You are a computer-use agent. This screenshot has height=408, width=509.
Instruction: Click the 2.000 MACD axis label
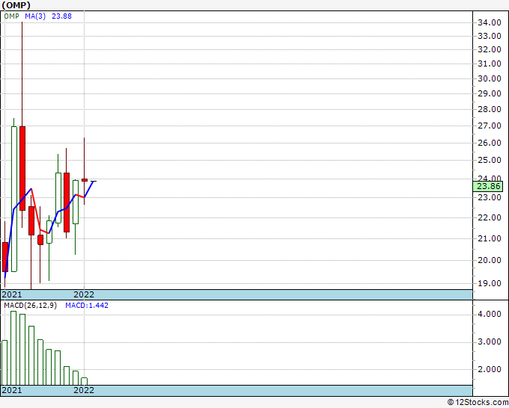click(490, 369)
